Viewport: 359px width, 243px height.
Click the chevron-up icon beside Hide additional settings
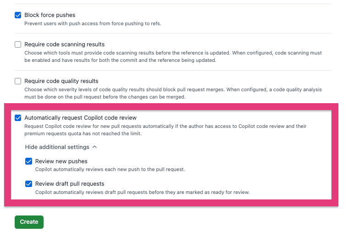[94, 147]
